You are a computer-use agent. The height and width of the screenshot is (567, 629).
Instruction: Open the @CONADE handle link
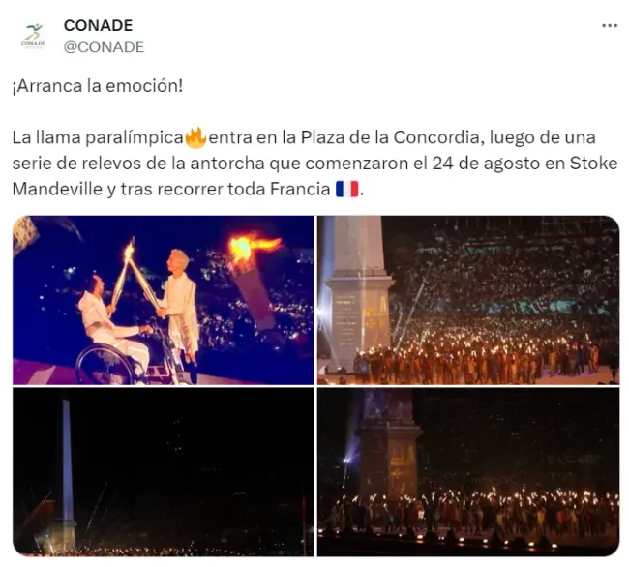click(104, 46)
